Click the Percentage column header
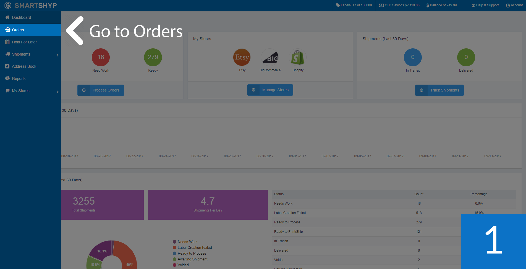Image resolution: width=526 pixels, height=269 pixels. pos(479,194)
